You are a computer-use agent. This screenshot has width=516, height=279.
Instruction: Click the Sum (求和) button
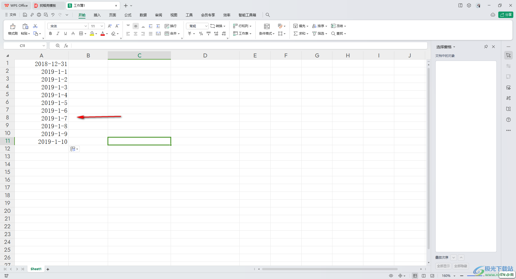tap(301, 34)
